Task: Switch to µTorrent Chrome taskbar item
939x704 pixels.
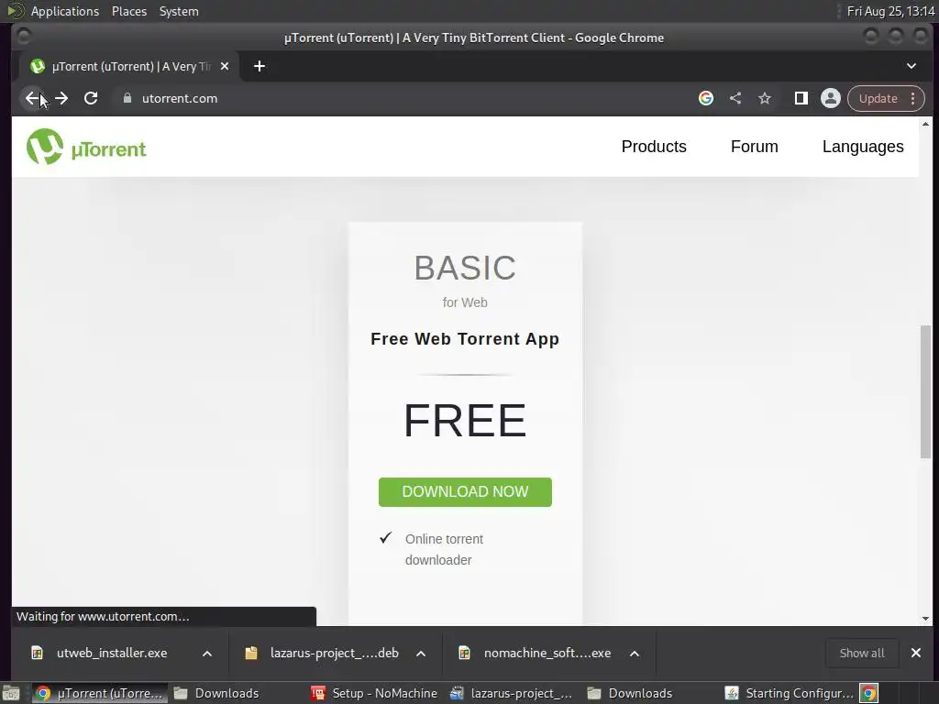Action: (x=99, y=693)
